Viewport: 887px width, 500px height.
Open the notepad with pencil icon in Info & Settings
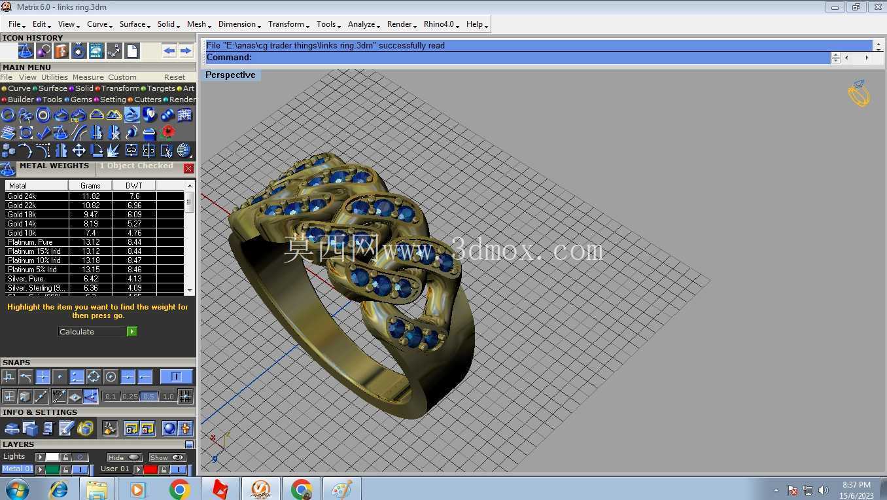point(66,429)
